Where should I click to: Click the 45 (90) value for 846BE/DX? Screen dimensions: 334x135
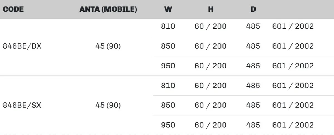click(108, 46)
